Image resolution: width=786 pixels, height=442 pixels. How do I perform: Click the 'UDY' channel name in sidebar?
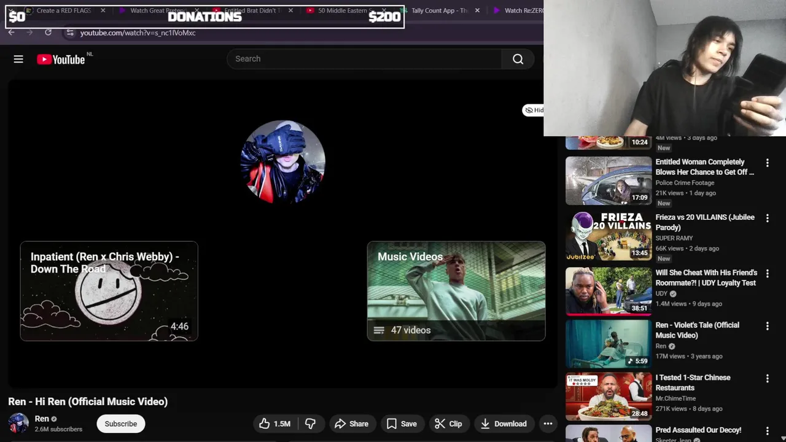661,293
